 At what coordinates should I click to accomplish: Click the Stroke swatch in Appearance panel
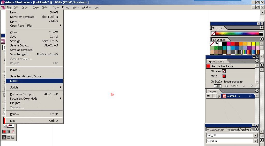click(x=224, y=71)
